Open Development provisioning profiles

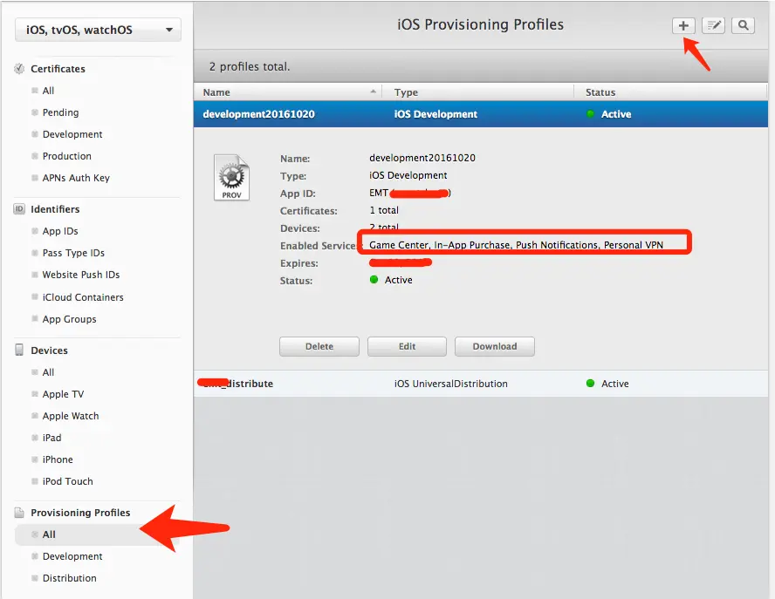pos(72,556)
